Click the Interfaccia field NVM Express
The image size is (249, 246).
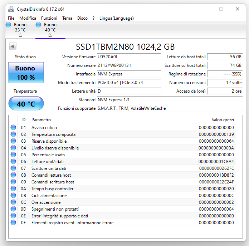pyautogui.click(x=129, y=74)
